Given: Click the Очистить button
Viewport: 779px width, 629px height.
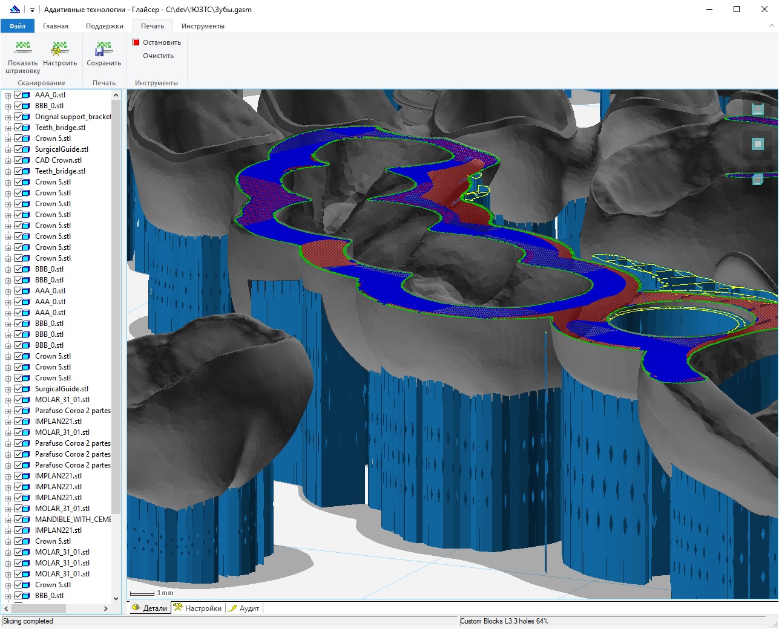Looking at the screenshot, I should 158,56.
